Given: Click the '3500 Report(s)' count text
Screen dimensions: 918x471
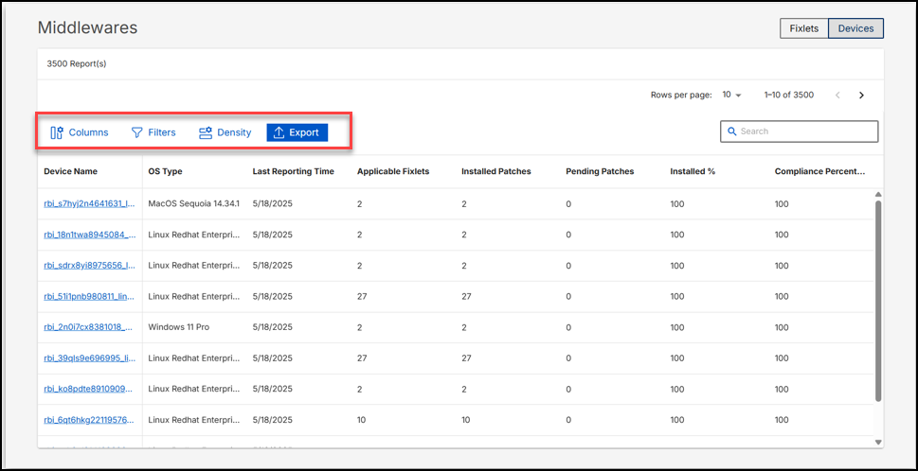Looking at the screenshot, I should tap(77, 63).
